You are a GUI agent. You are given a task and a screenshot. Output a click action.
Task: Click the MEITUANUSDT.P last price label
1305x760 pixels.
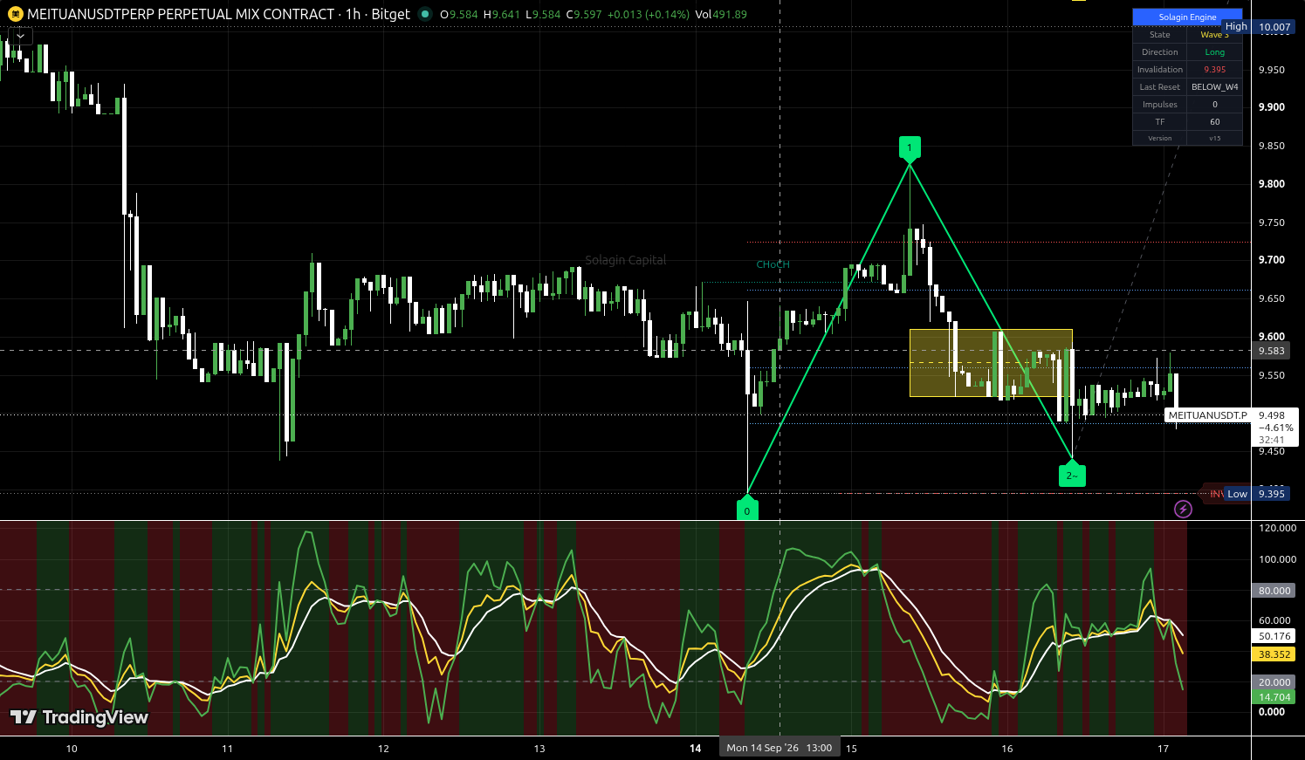[x=1208, y=415]
